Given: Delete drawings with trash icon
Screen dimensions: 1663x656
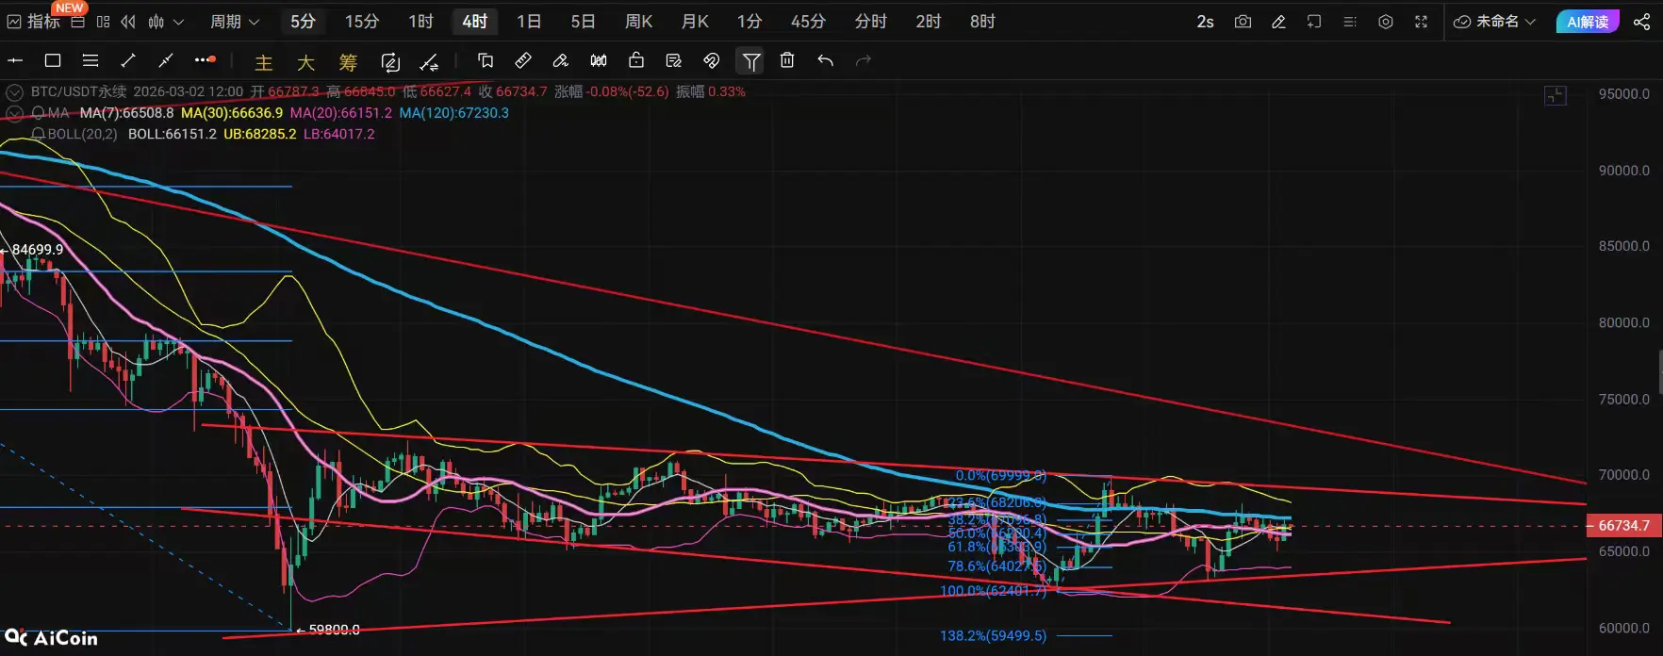Looking at the screenshot, I should tap(787, 60).
